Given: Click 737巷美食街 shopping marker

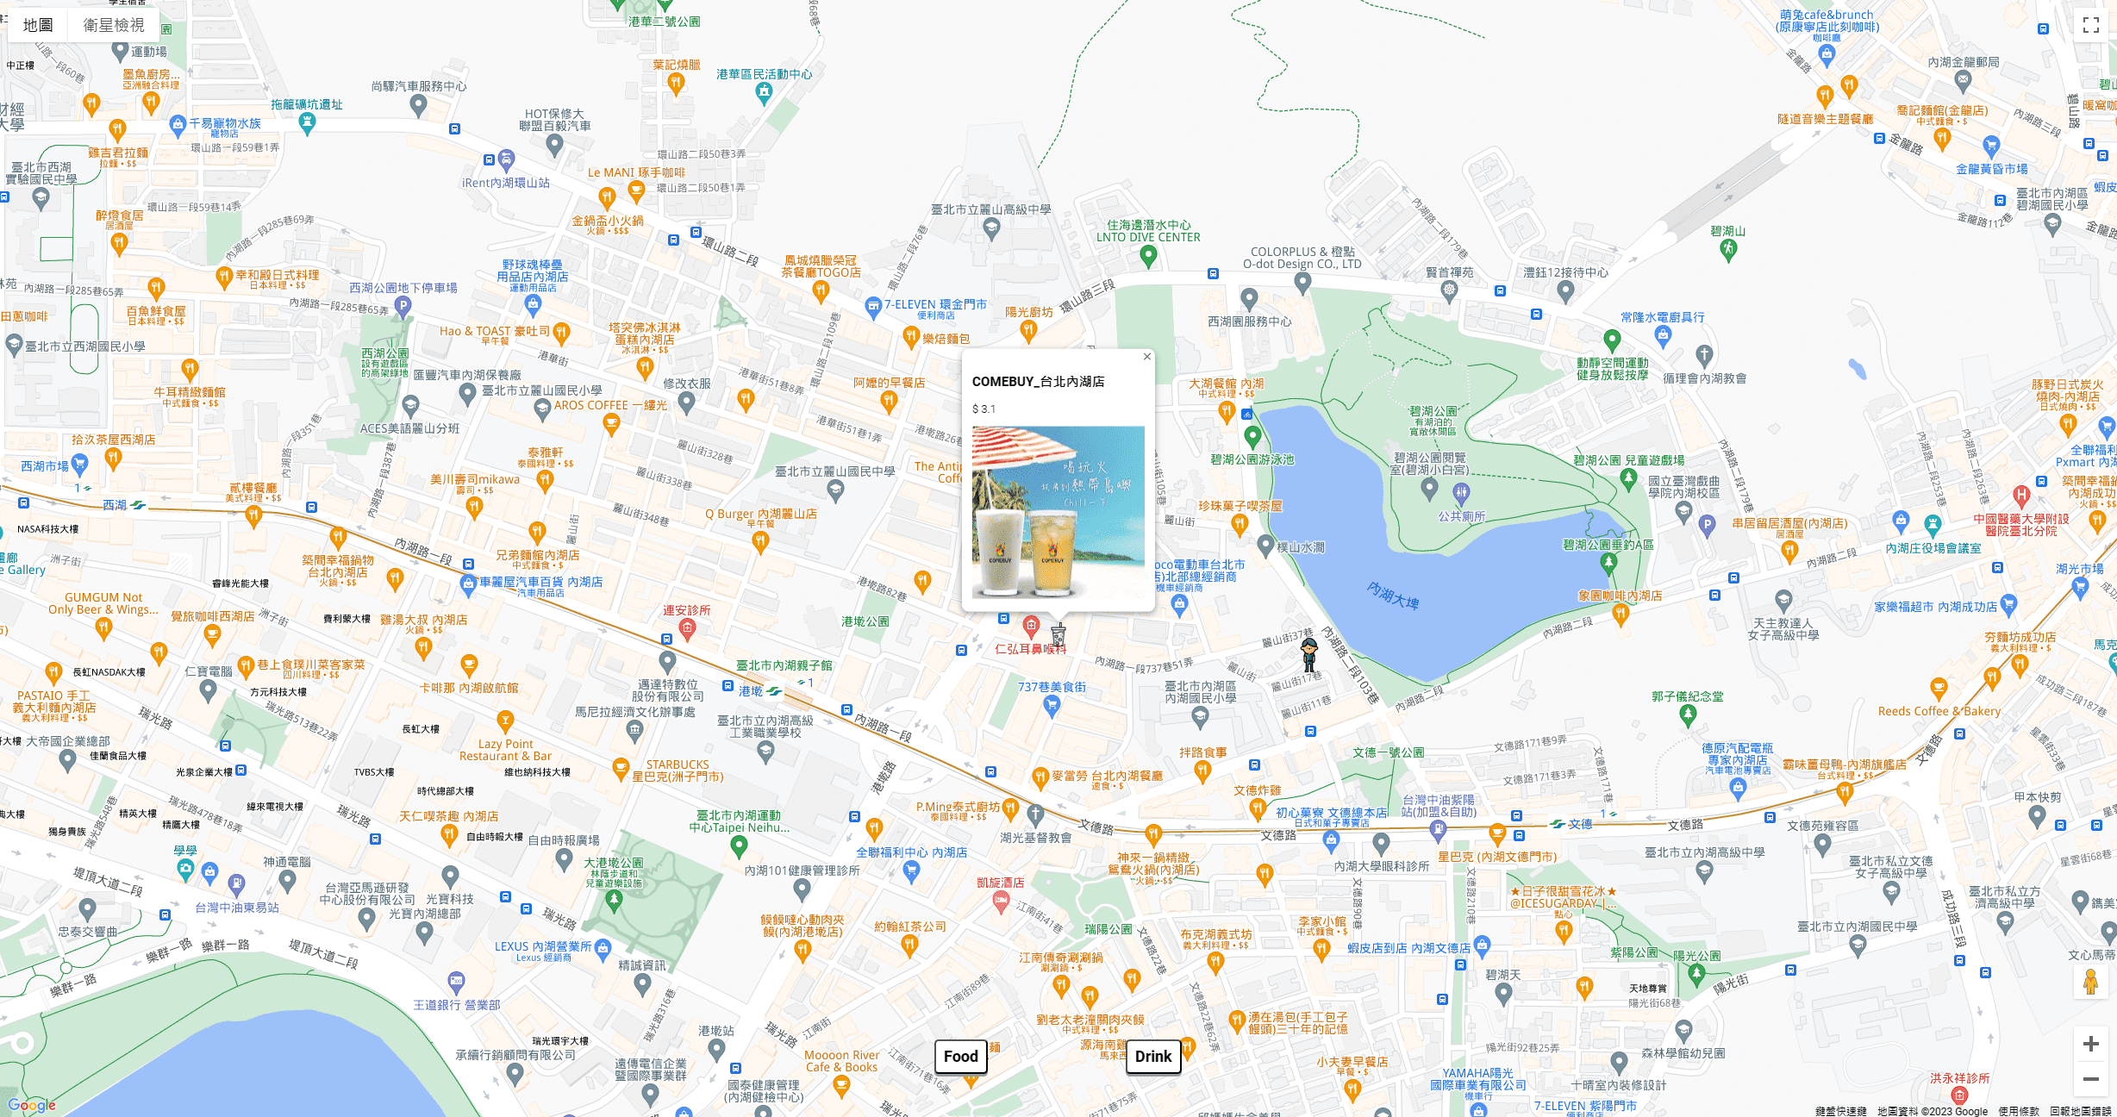Looking at the screenshot, I should [x=1052, y=706].
